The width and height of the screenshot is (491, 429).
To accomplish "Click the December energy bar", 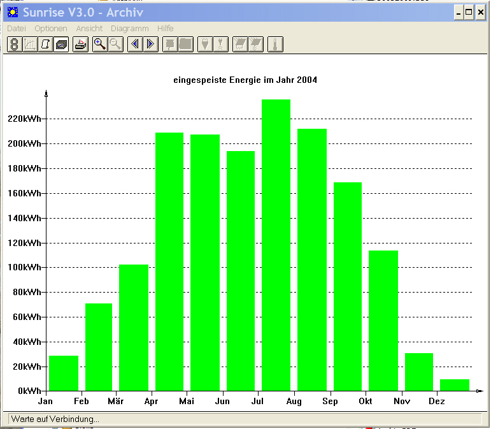I will click(x=454, y=385).
